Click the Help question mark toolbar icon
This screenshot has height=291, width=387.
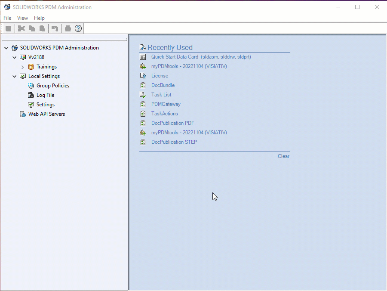coord(78,28)
